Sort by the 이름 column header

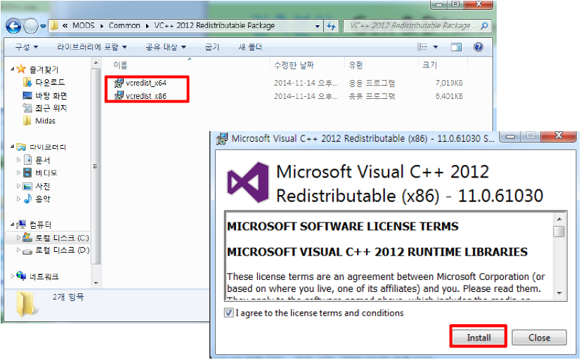coord(120,65)
